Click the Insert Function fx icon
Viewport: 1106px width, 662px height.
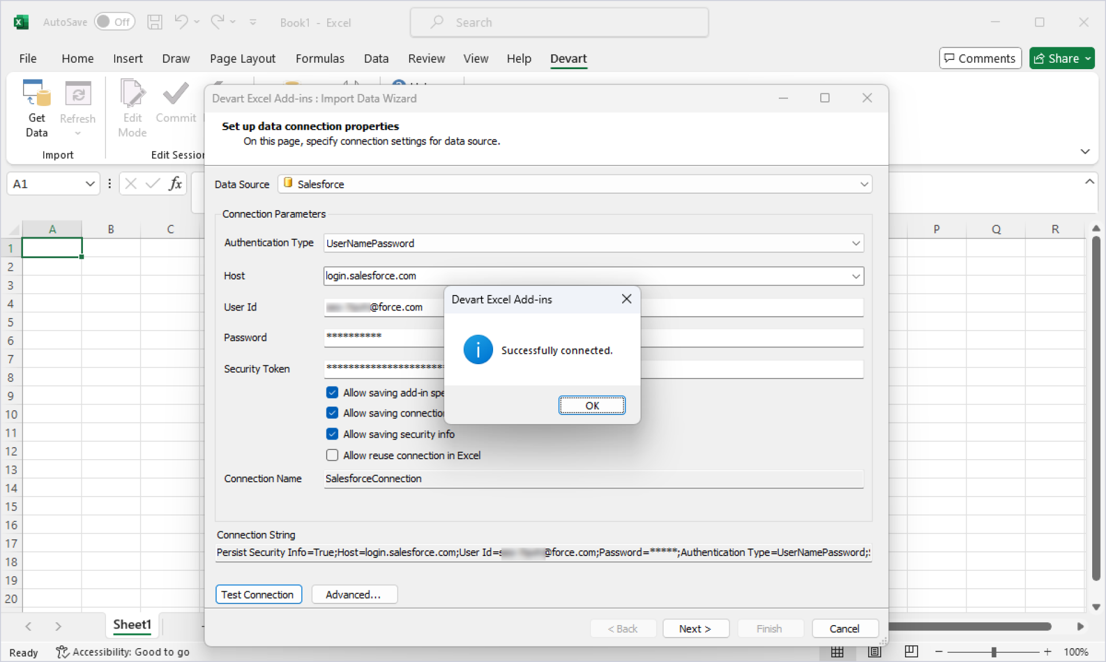pyautogui.click(x=175, y=184)
